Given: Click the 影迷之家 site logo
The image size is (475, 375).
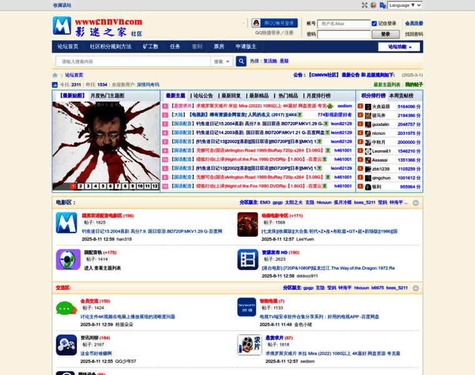Looking at the screenshot, I should click(x=97, y=27).
